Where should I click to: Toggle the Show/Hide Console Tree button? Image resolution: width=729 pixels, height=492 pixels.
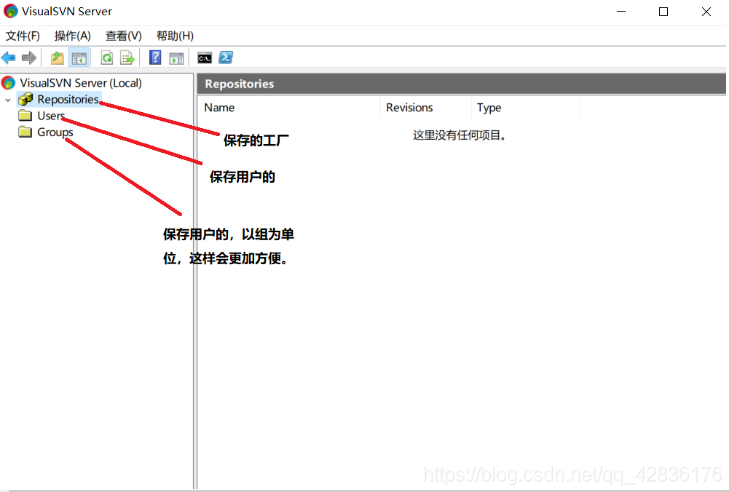[x=79, y=58]
